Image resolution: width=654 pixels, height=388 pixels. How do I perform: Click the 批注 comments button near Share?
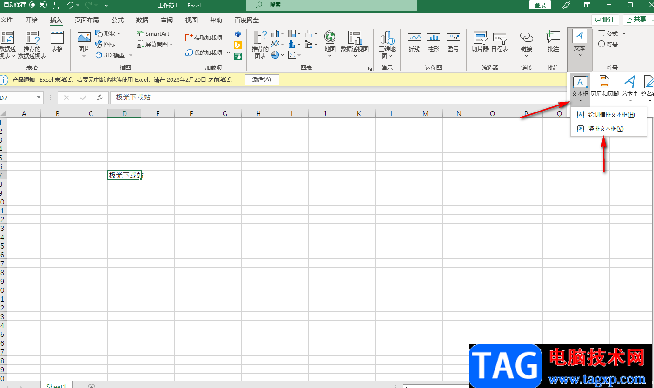coord(605,20)
